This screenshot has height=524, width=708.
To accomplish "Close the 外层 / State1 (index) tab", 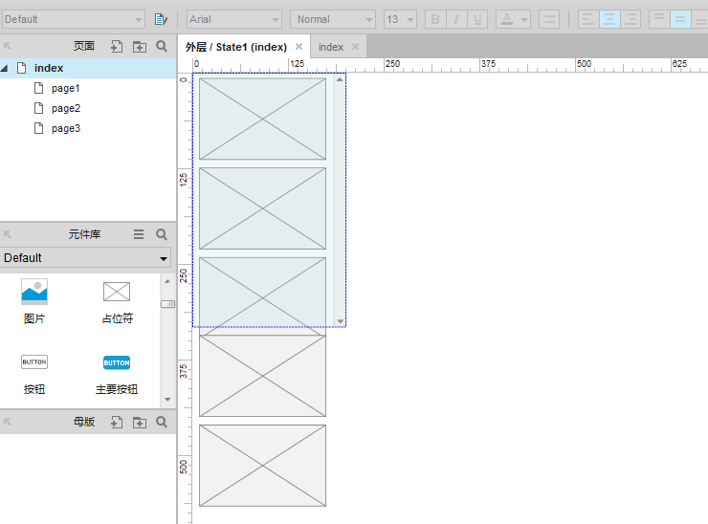I will [x=299, y=47].
